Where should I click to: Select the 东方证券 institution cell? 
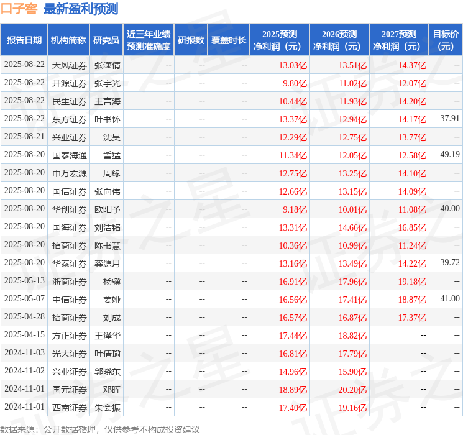(70, 119)
